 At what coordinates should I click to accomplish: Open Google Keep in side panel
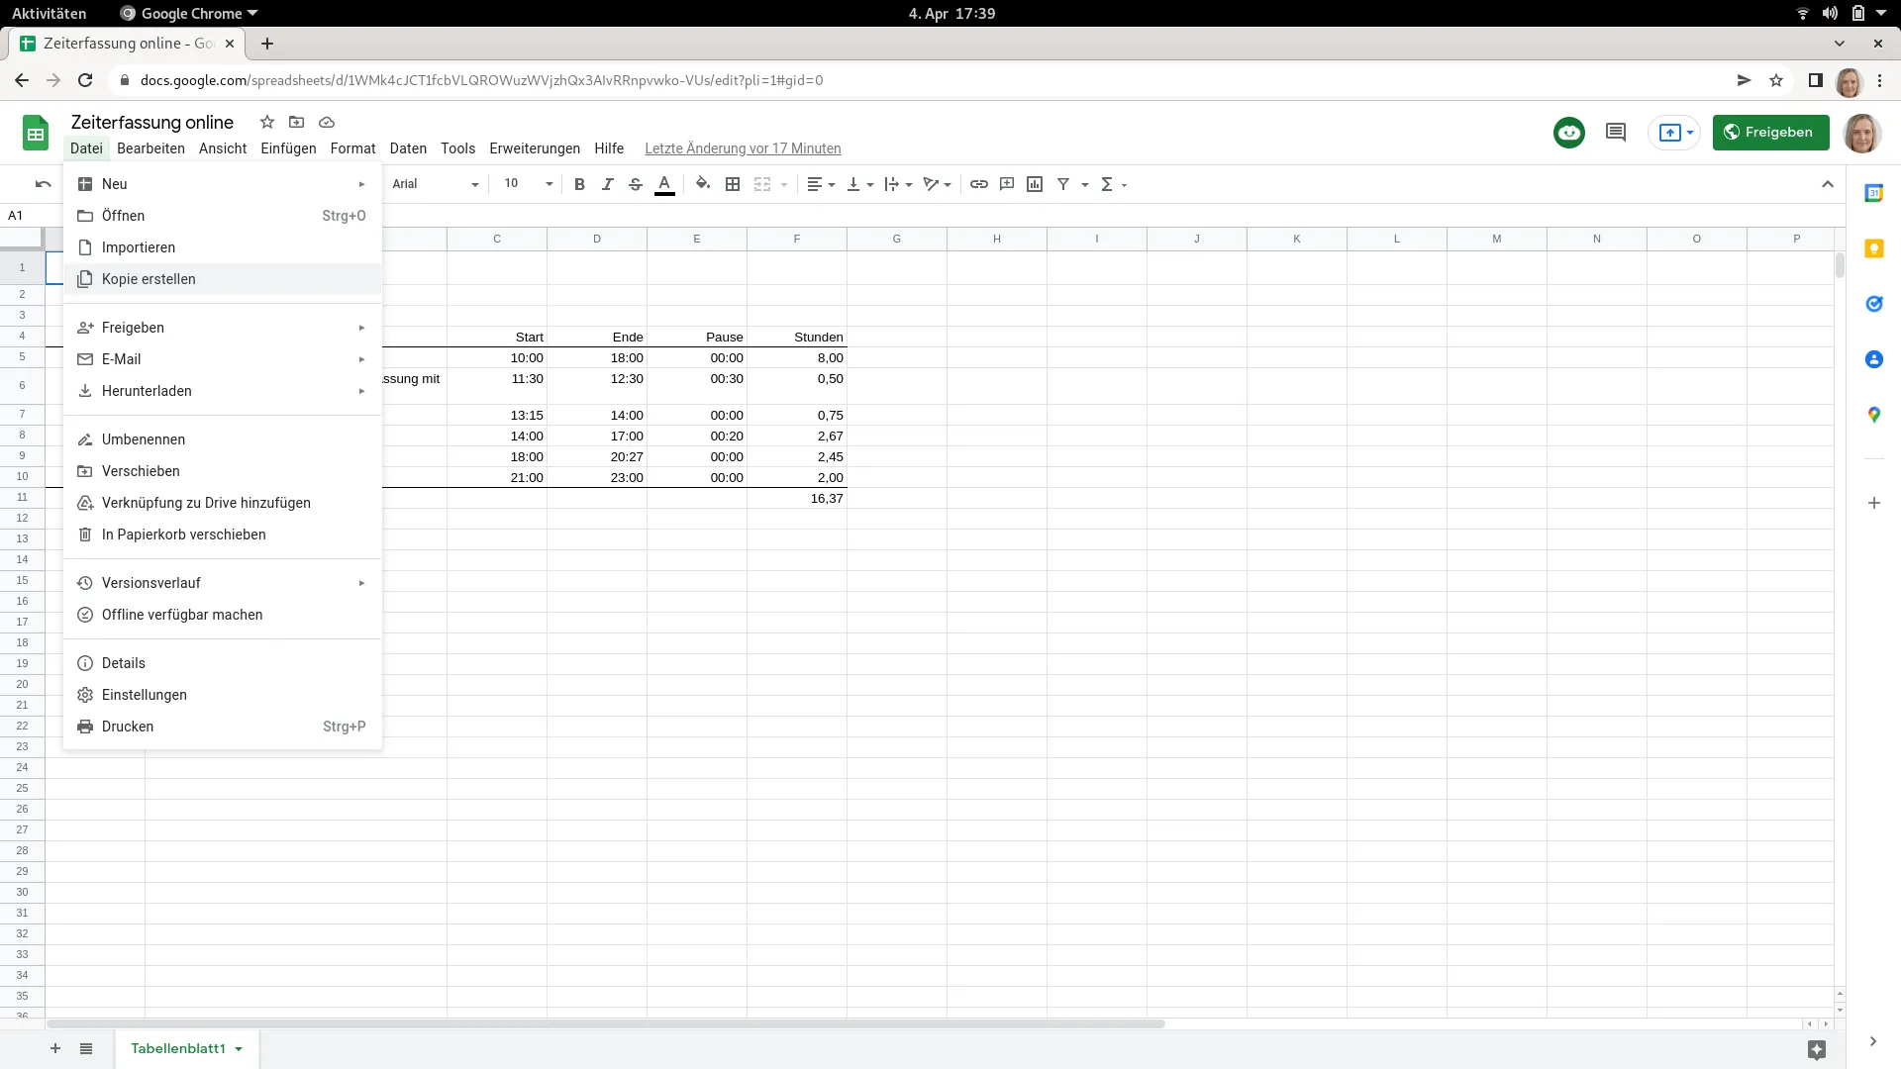1873,248
